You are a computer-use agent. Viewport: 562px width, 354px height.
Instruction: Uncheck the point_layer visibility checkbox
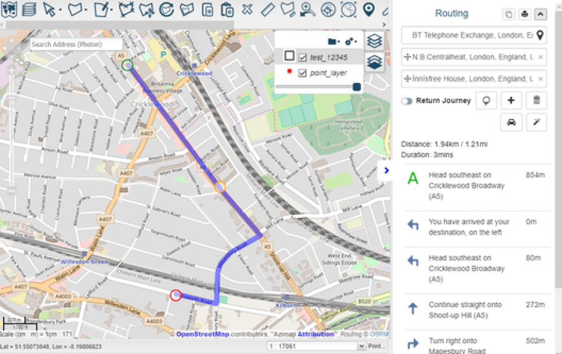pos(302,73)
